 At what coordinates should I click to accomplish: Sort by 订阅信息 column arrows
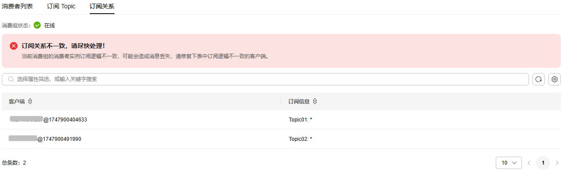point(315,101)
